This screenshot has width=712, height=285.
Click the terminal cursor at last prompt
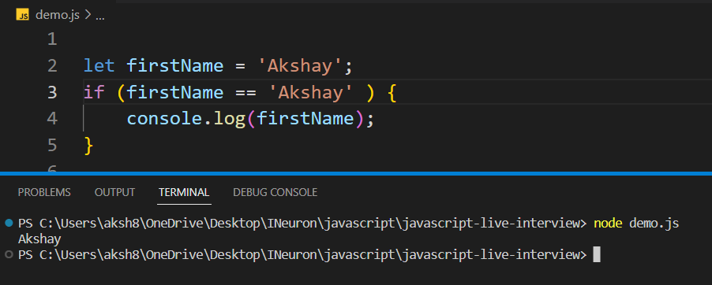[597, 254]
